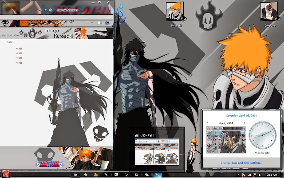Click the Start button on the taskbar

click(x=5, y=174)
